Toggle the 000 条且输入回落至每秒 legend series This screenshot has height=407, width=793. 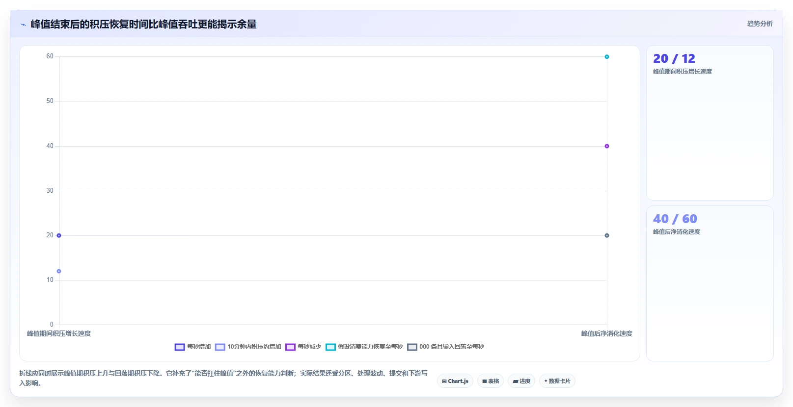pos(445,347)
